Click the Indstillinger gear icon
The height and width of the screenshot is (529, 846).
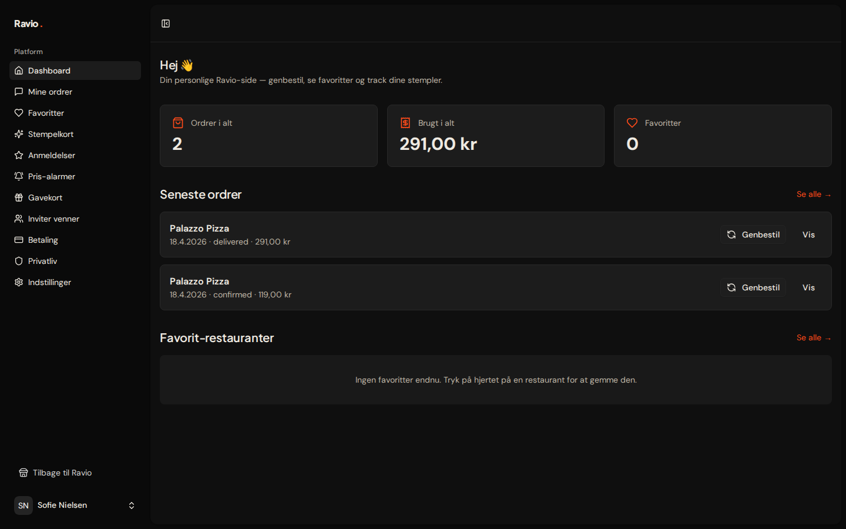pyautogui.click(x=19, y=282)
